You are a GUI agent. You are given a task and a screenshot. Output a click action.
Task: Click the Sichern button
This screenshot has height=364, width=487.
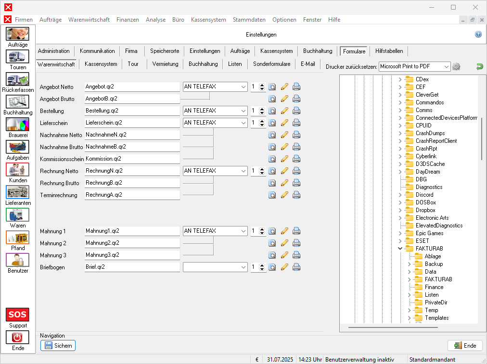(x=58, y=345)
